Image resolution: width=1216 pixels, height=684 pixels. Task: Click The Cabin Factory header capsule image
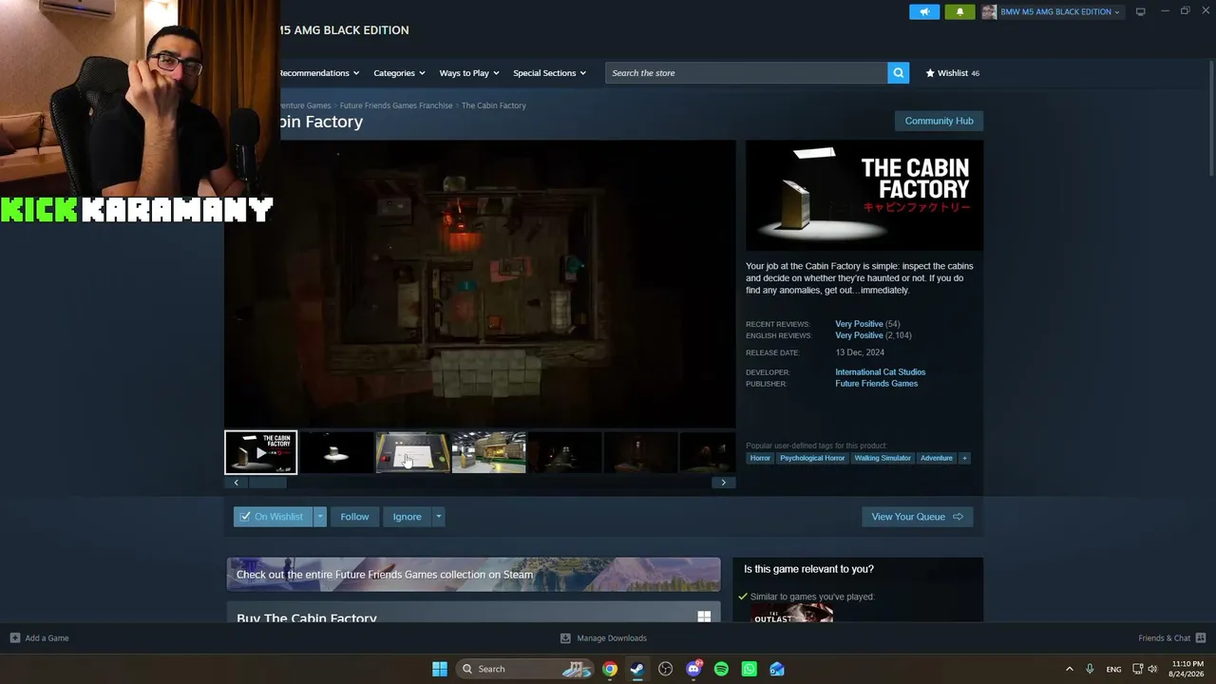point(864,196)
